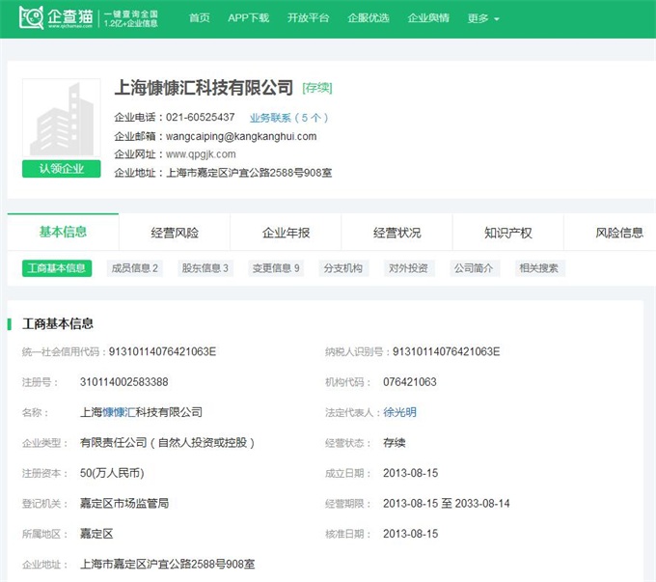Click the 企查猫 logo icon

32,17
